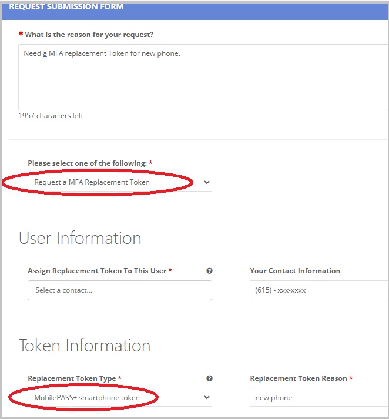Image resolution: width=389 pixels, height=419 pixels.
Task: Click the 'Replacement Token Reason' label
Action: click(x=299, y=378)
